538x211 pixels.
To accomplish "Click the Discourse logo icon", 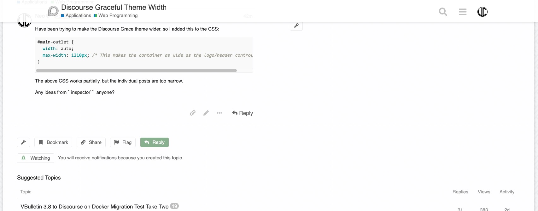I will tap(53, 11).
